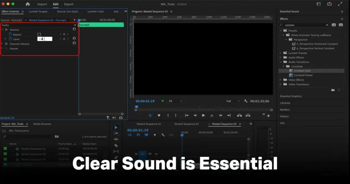Expand the Video Effects folder
The height and width of the screenshot is (184, 350).
[281, 80]
